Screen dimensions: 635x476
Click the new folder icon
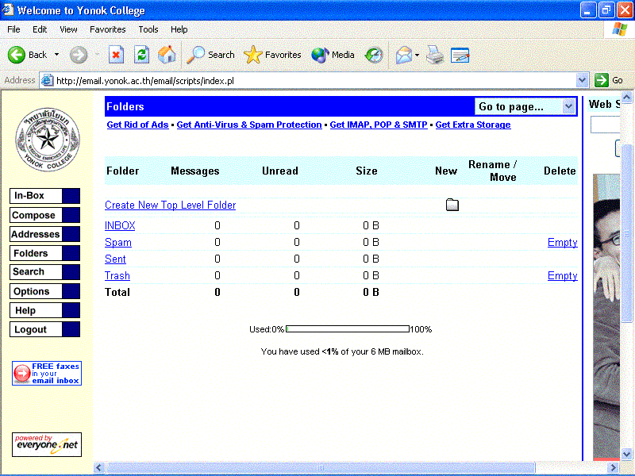pyautogui.click(x=452, y=205)
